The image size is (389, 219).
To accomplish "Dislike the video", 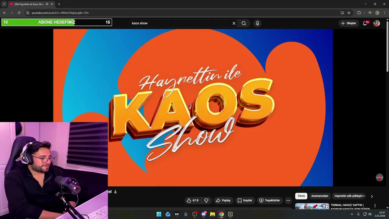I will pyautogui.click(x=206, y=200).
